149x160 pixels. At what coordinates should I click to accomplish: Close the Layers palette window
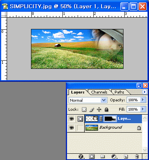[145, 86]
